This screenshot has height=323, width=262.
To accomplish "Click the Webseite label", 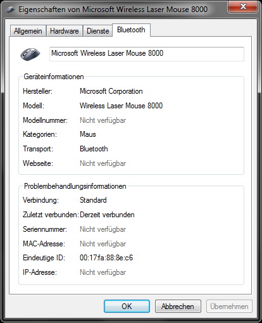I will (38, 163).
